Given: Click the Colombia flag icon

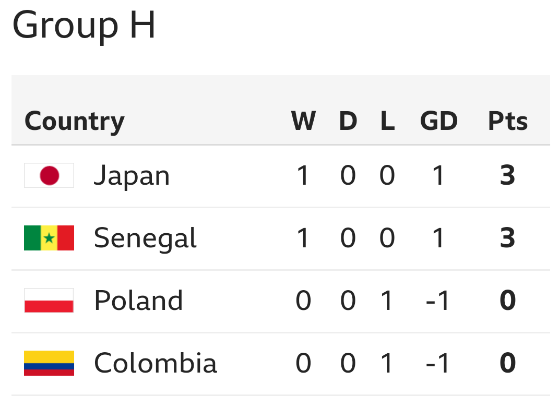Looking at the screenshot, I should 49,363.
